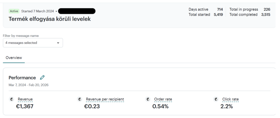This screenshot has height=118, width=280.
Task: Click the Total completed 3,515 value
Action: pyautogui.click(x=266, y=15)
